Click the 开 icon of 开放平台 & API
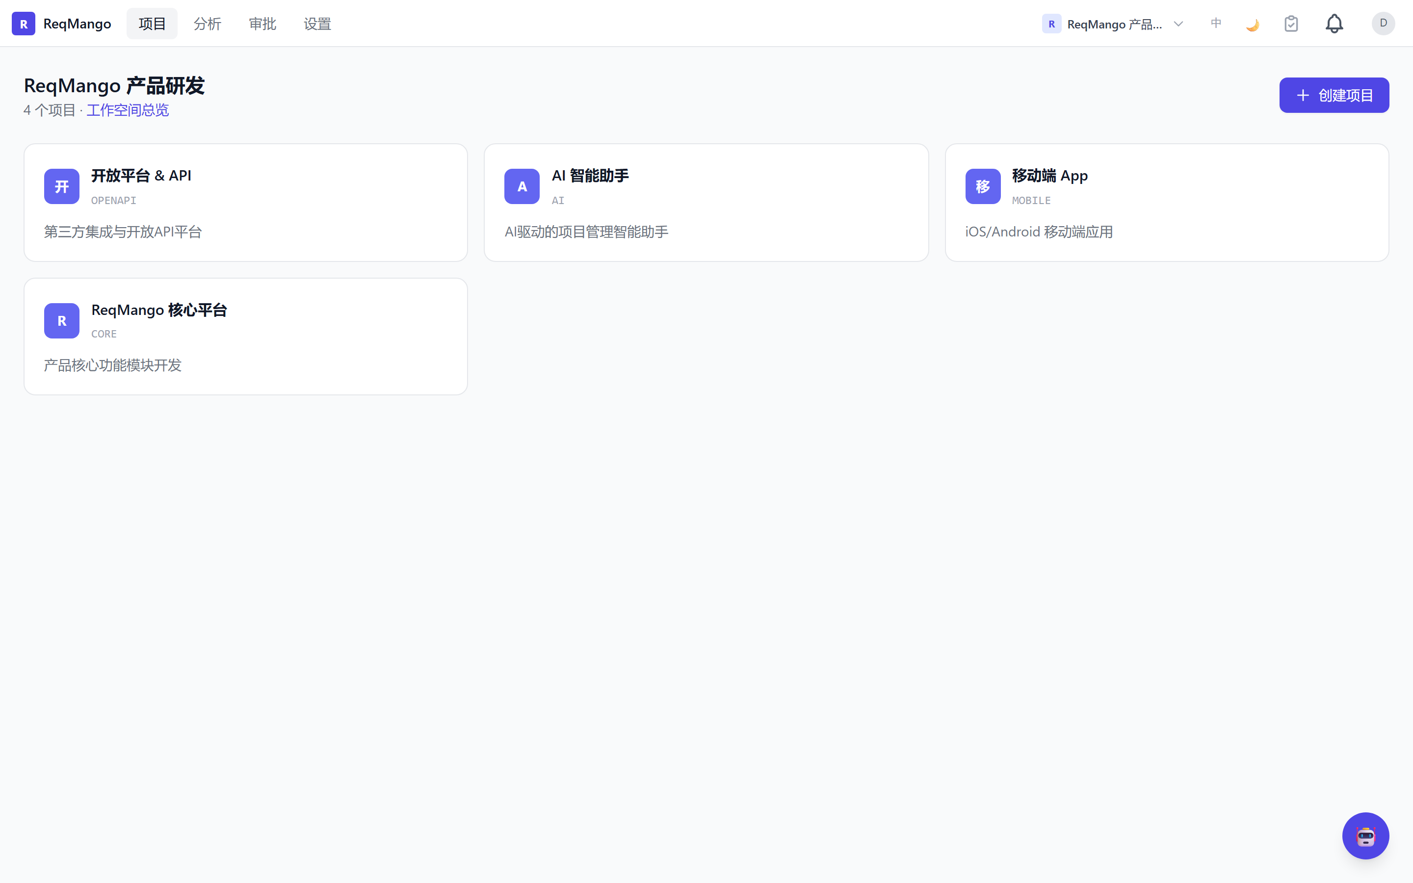This screenshot has width=1413, height=883. pos(62,186)
